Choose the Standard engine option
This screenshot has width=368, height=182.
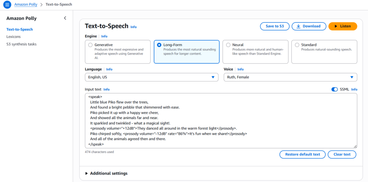coord(297,45)
